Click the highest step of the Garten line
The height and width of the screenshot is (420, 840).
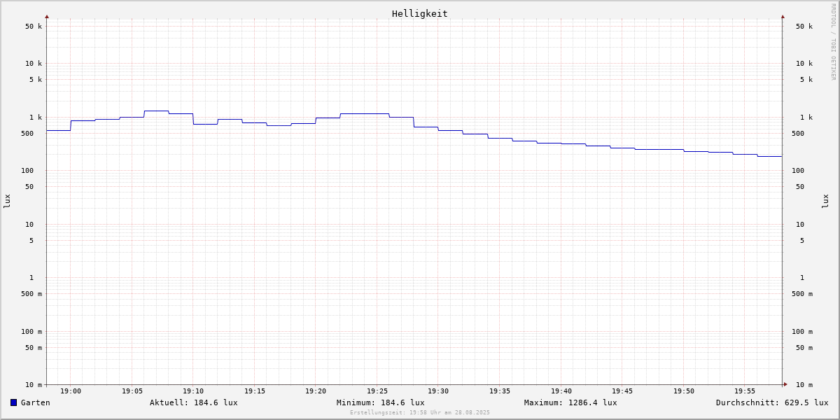point(156,111)
